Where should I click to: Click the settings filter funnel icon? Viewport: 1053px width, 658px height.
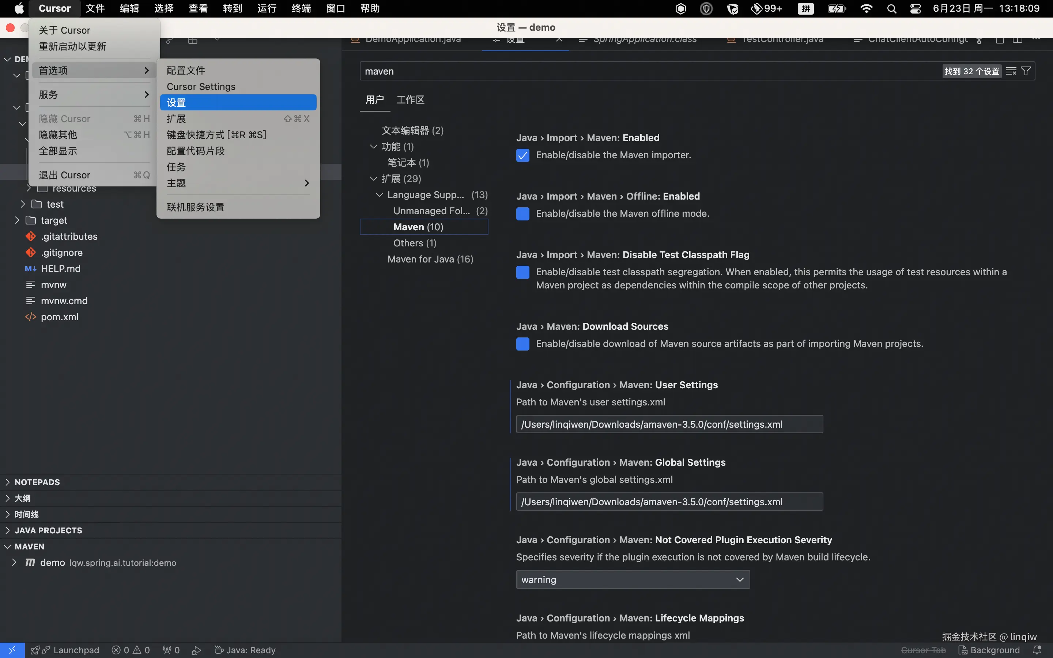click(x=1026, y=71)
